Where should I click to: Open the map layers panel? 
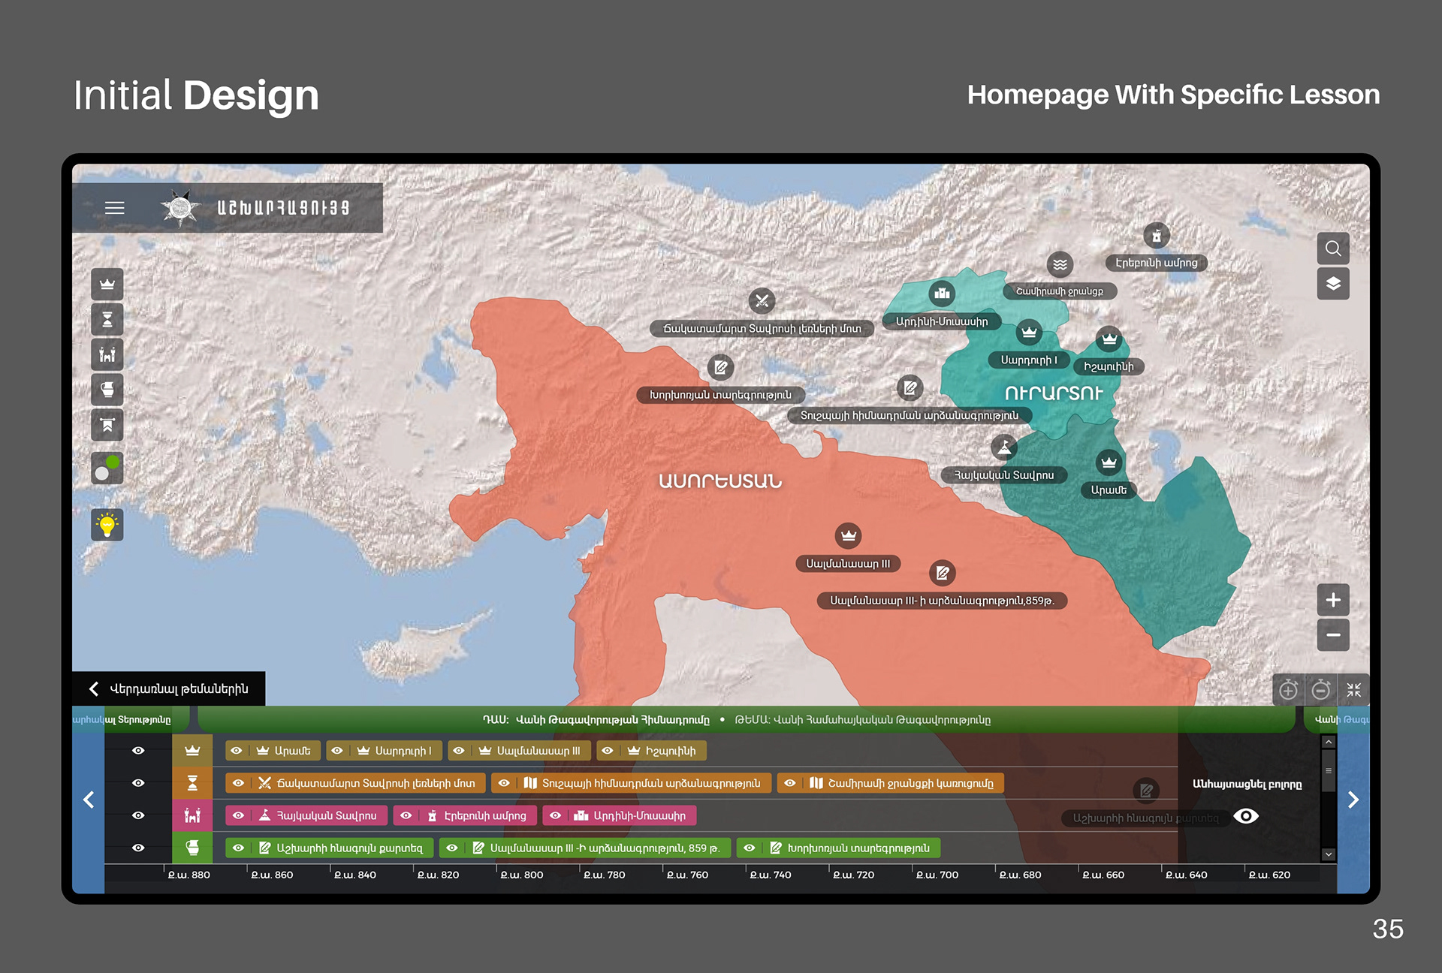[x=1332, y=284]
